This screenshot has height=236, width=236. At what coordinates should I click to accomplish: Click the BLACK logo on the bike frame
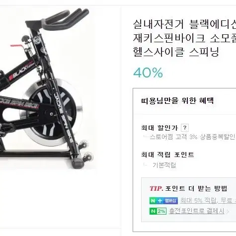(21, 72)
